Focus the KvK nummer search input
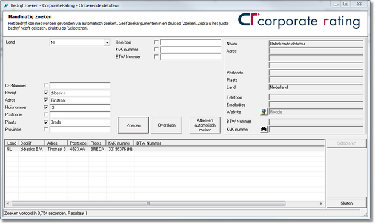 pos(190,50)
